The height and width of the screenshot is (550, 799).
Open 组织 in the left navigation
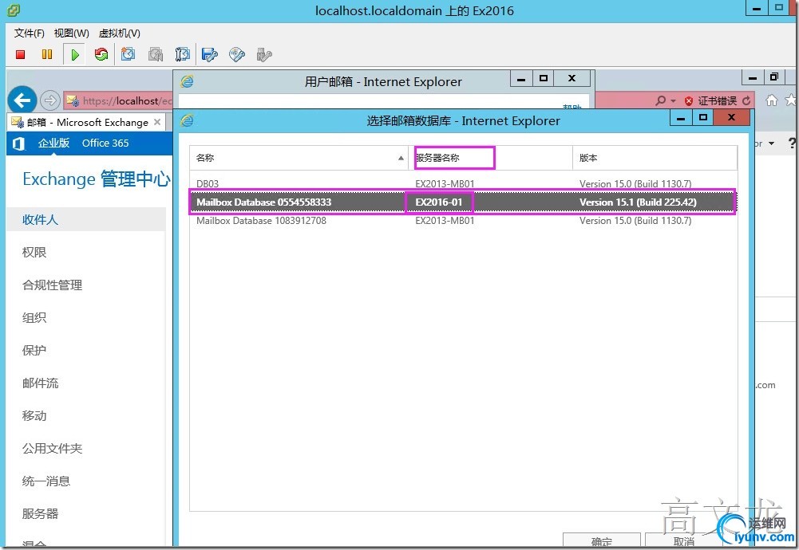click(34, 317)
